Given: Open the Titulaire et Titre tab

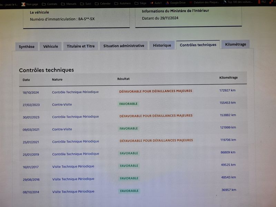Looking at the screenshot, I should click(x=81, y=46).
